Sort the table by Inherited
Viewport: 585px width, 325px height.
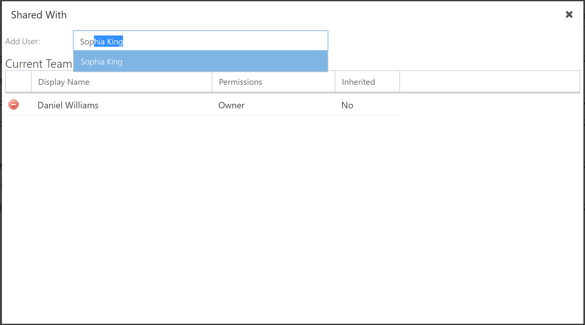pos(358,82)
